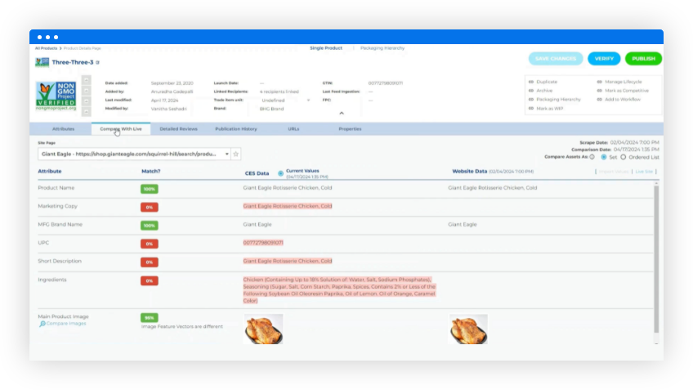
Task: Select the third image thumbnail slot button
Action: click(x=86, y=101)
